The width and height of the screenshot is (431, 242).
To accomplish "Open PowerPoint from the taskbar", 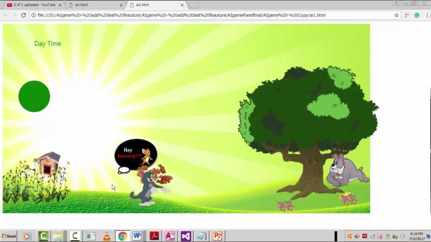I will (217, 236).
